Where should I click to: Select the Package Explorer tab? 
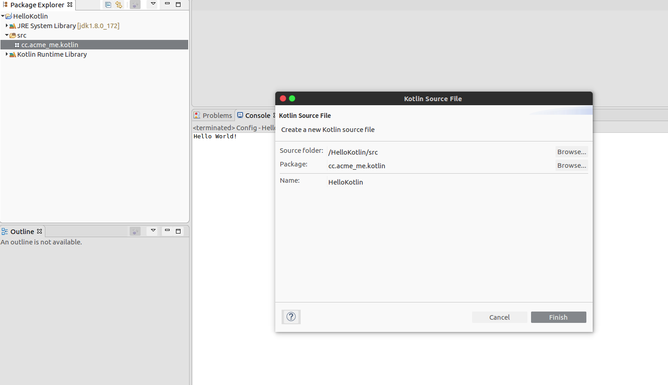[37, 5]
